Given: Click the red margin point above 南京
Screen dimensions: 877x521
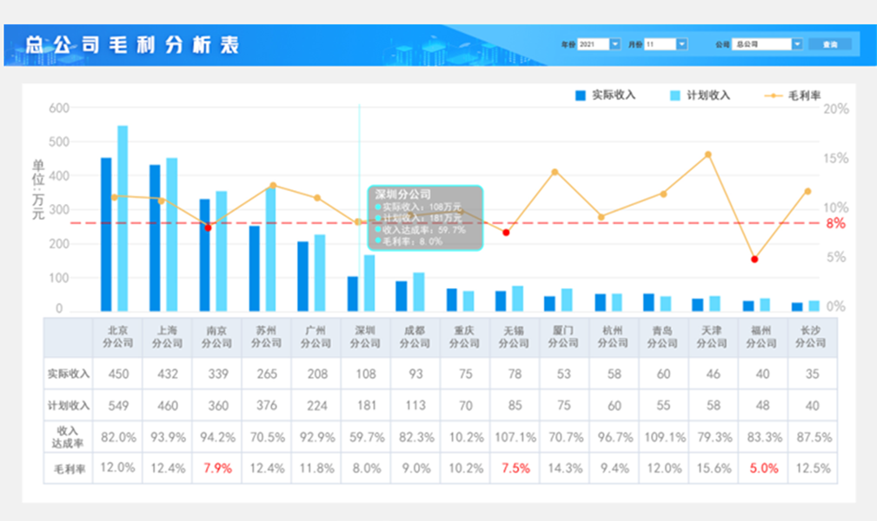Looking at the screenshot, I should click(207, 228).
